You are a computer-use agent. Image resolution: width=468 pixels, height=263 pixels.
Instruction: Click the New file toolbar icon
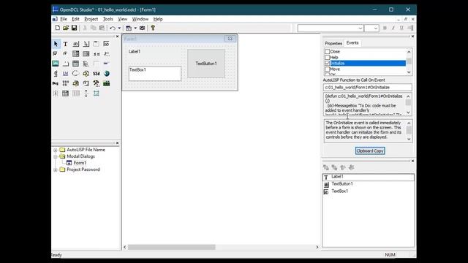(57, 28)
